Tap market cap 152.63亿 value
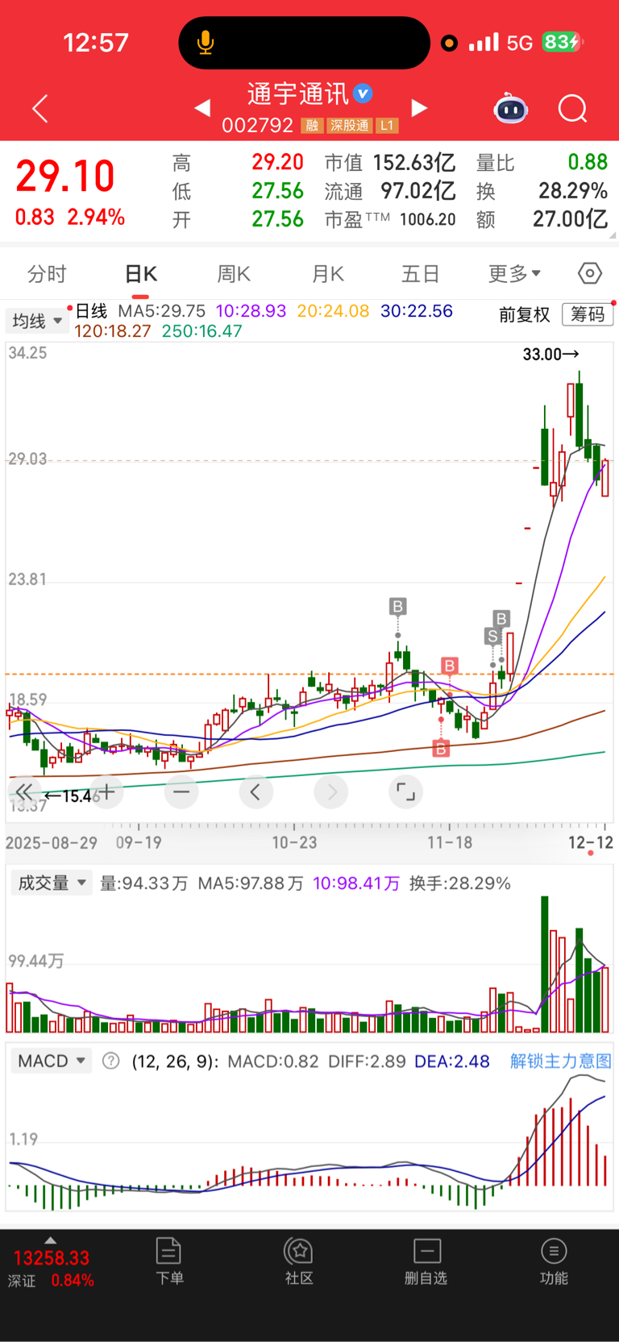Image resolution: width=619 pixels, height=1342 pixels. 414,163
